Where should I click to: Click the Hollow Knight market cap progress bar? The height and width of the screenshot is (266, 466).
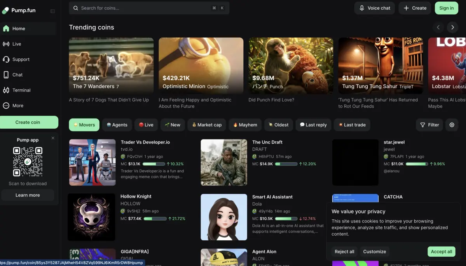(x=155, y=219)
